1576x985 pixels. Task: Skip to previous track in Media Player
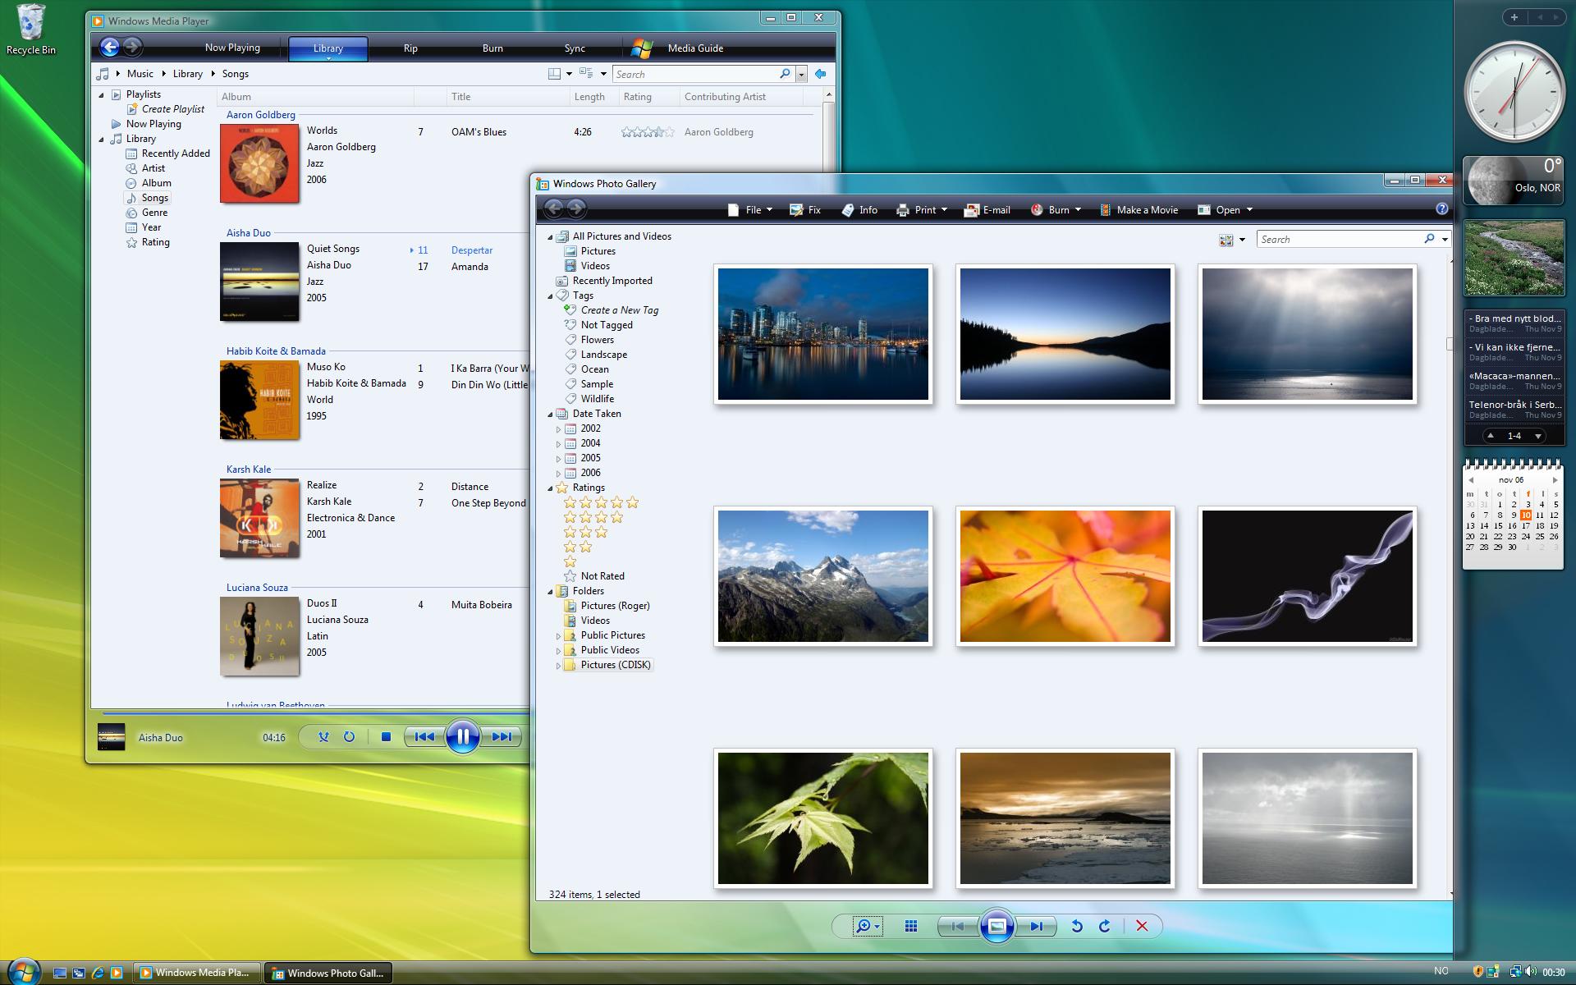[424, 737]
